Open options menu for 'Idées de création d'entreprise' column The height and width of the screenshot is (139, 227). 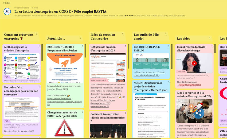pos(123,34)
